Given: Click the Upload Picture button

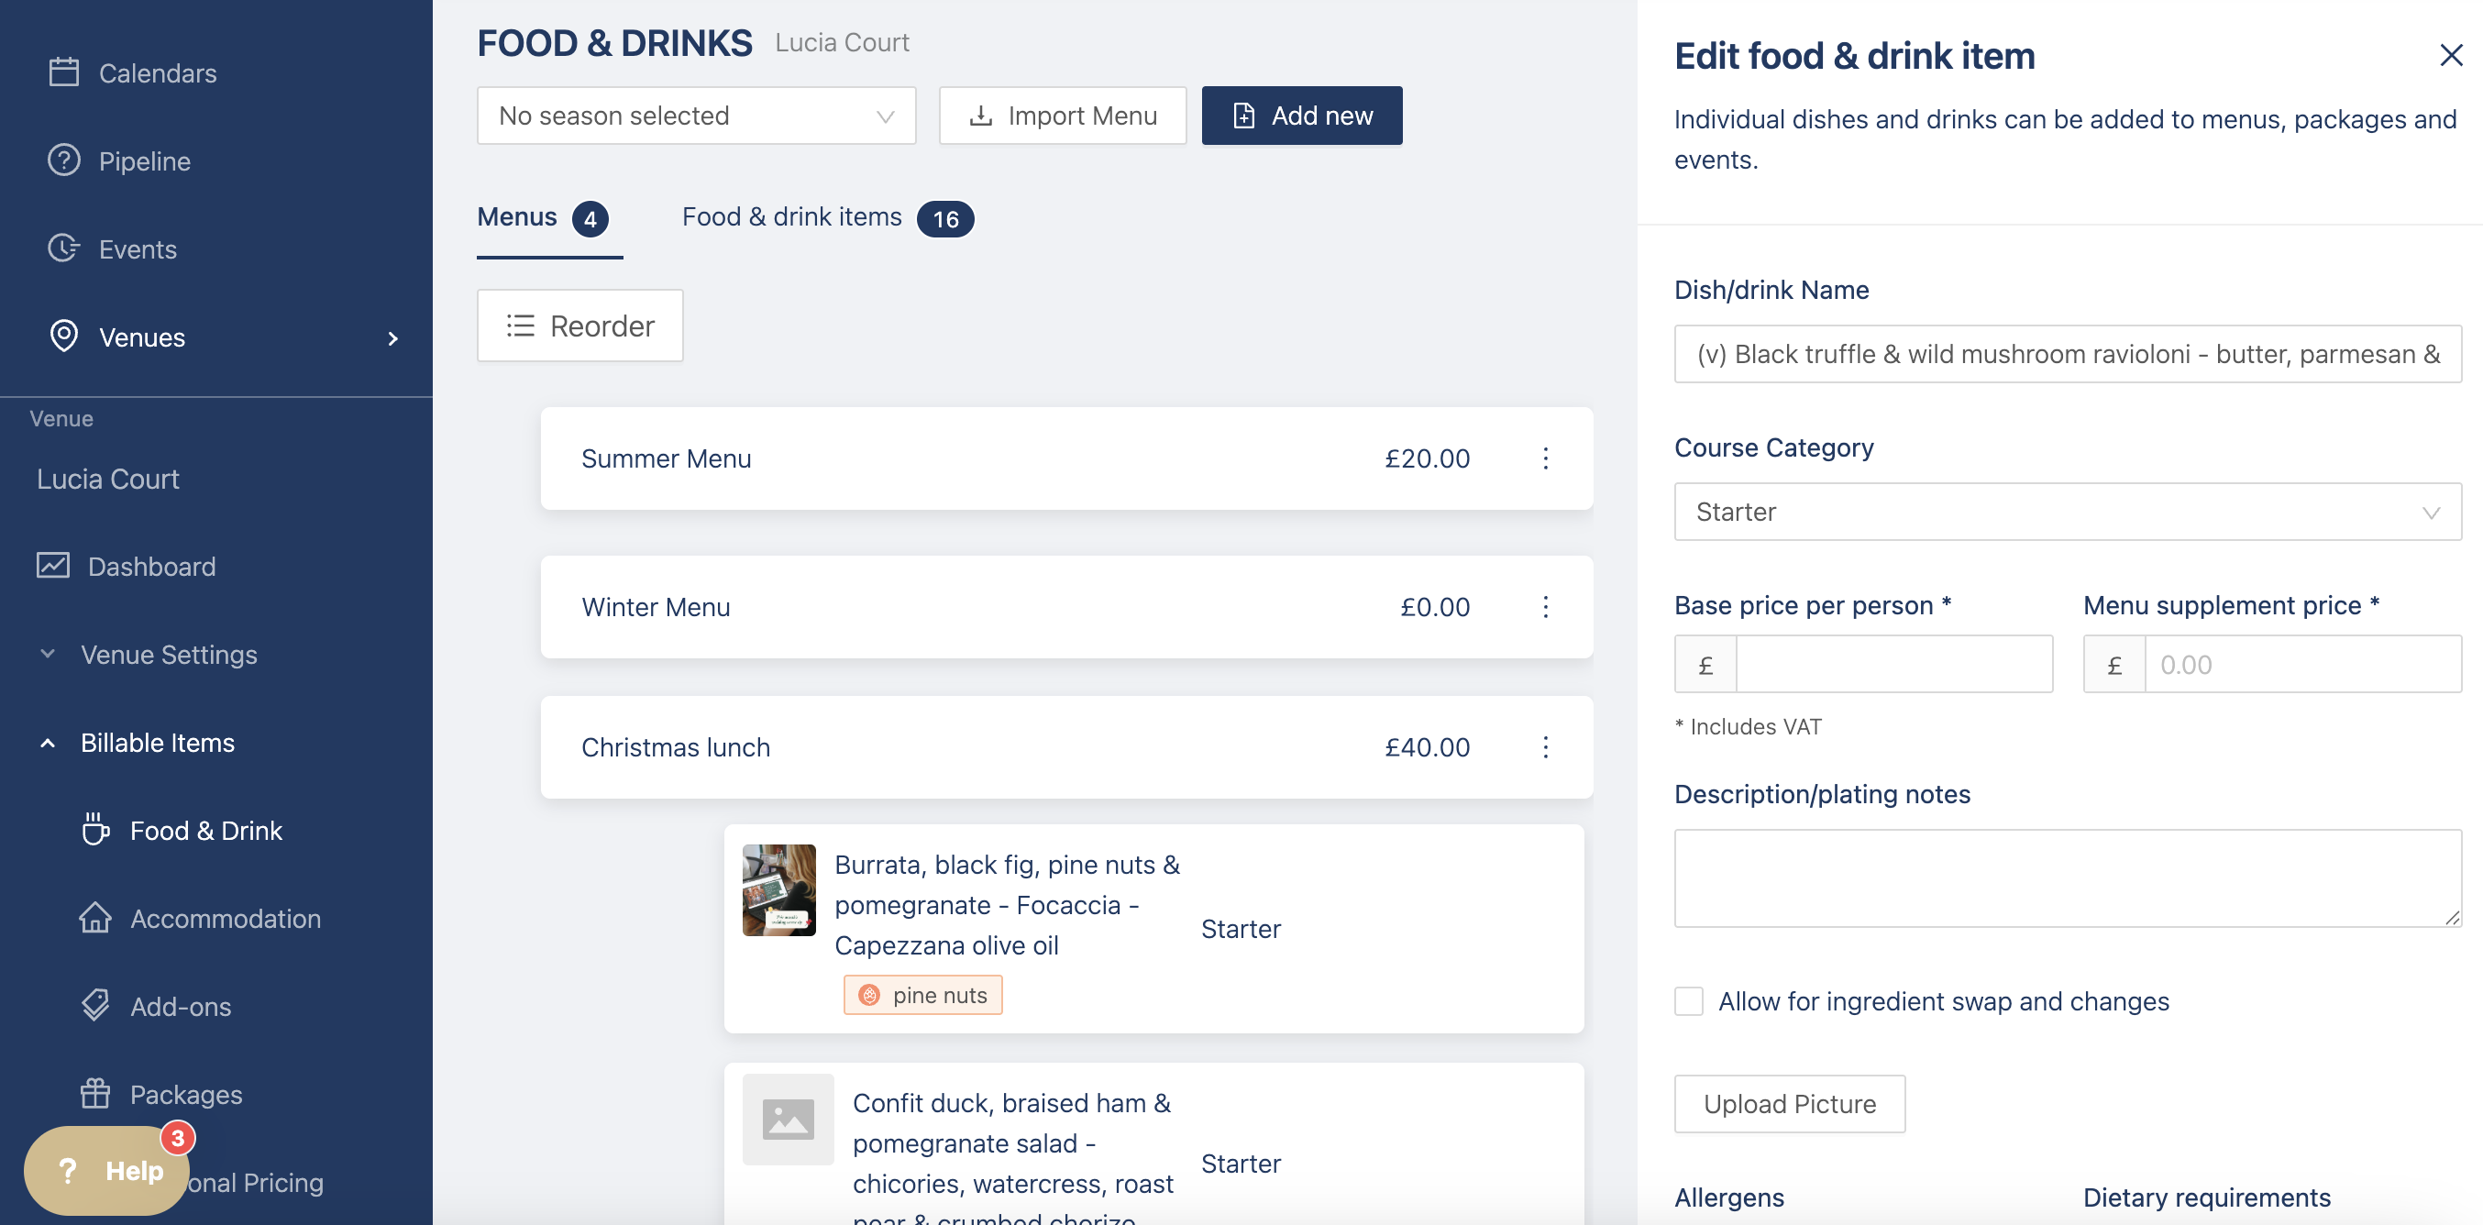Looking at the screenshot, I should (1789, 1104).
